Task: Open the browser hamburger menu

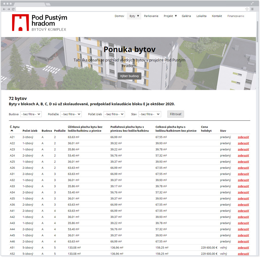Action: tap(252, 9)
